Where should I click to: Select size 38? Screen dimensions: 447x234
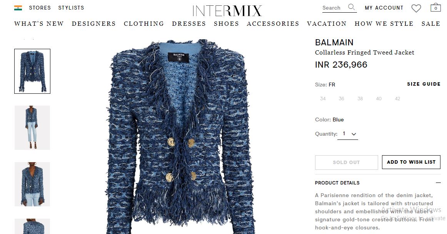(360, 99)
